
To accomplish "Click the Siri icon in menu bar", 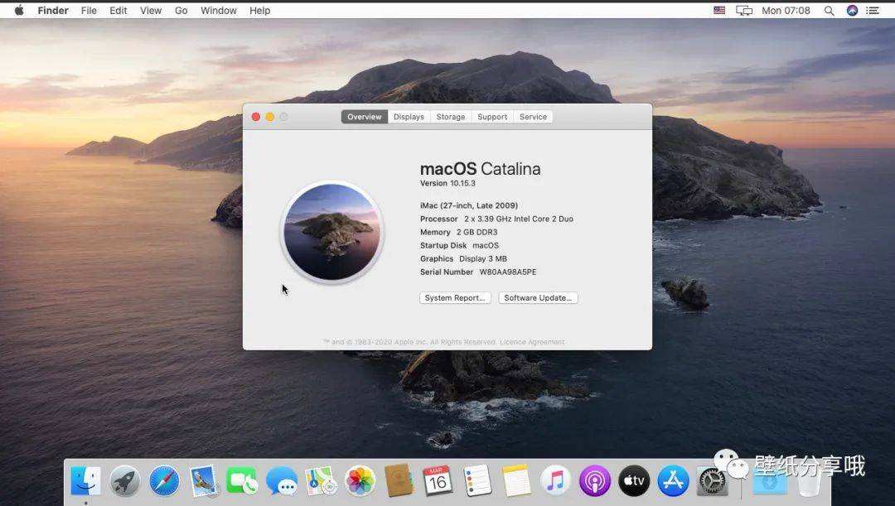I will coord(852,10).
